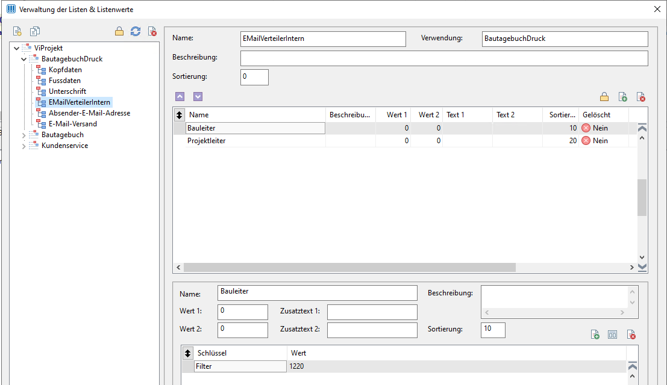
Task: Select the ViProjekt root node
Action: [x=48, y=48]
